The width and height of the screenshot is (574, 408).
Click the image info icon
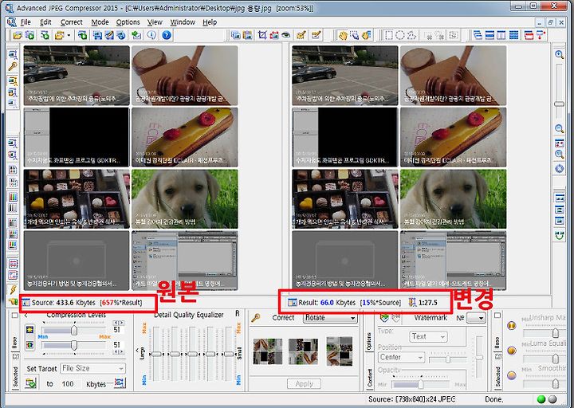coord(151,35)
